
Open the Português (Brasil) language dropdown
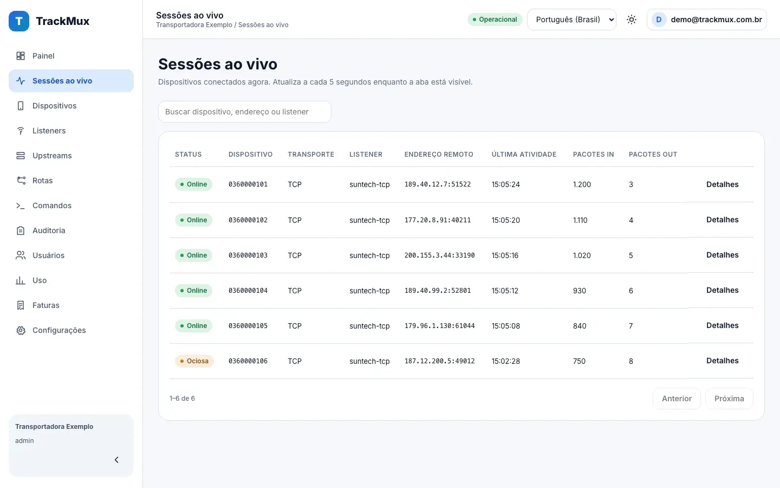[571, 20]
